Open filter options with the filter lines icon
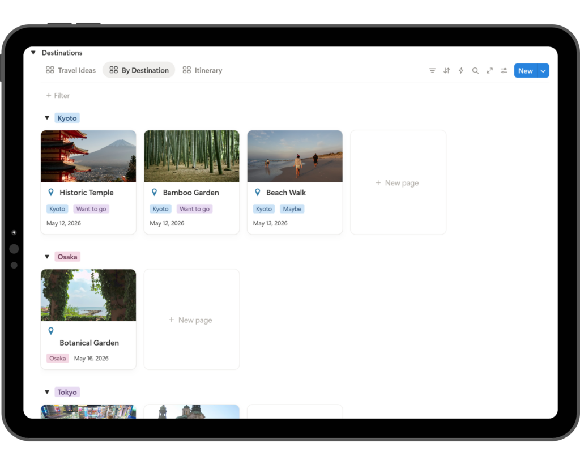This screenshot has width=580, height=464. coord(432,70)
